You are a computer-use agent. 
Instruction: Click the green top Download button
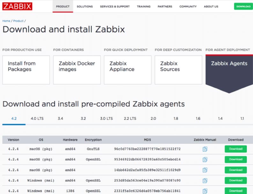(x=243, y=6)
